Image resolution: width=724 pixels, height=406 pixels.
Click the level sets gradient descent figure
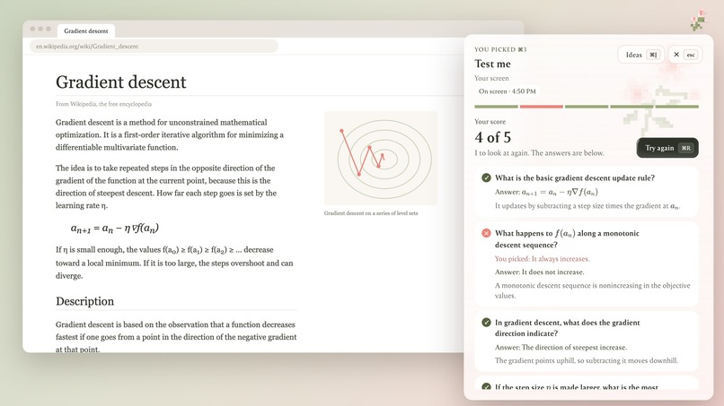click(381, 158)
